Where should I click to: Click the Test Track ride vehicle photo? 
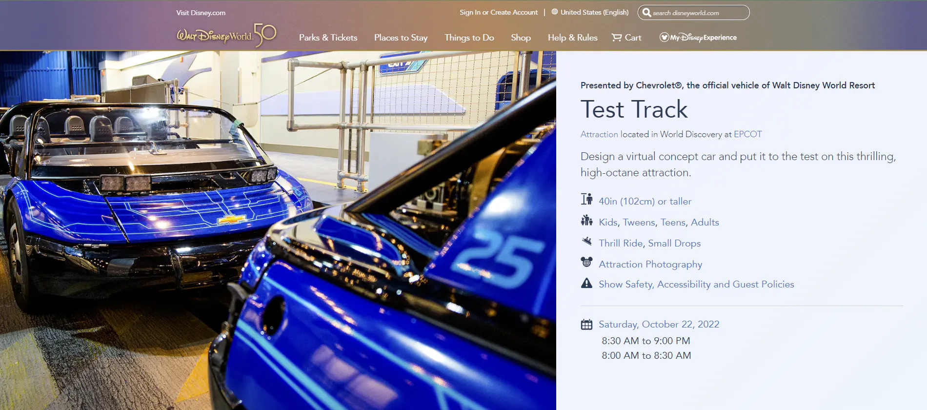point(278,230)
